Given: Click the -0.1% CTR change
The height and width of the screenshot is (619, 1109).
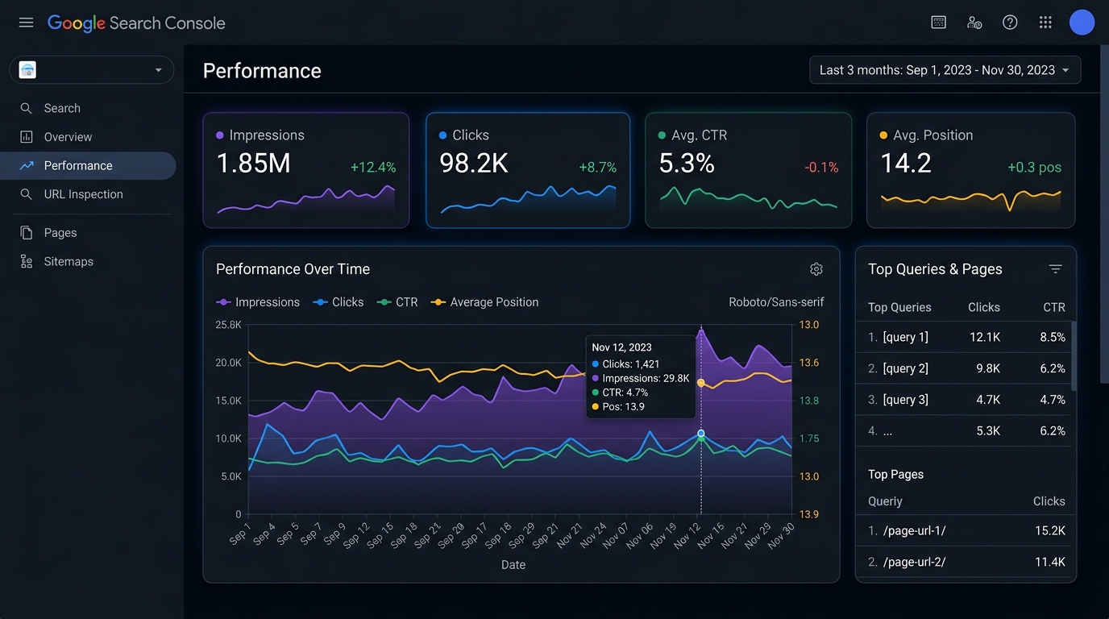Looking at the screenshot, I should 821,168.
